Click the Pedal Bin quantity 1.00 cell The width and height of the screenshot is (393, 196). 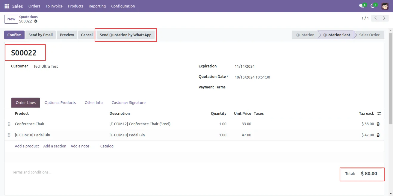[x=223, y=135]
